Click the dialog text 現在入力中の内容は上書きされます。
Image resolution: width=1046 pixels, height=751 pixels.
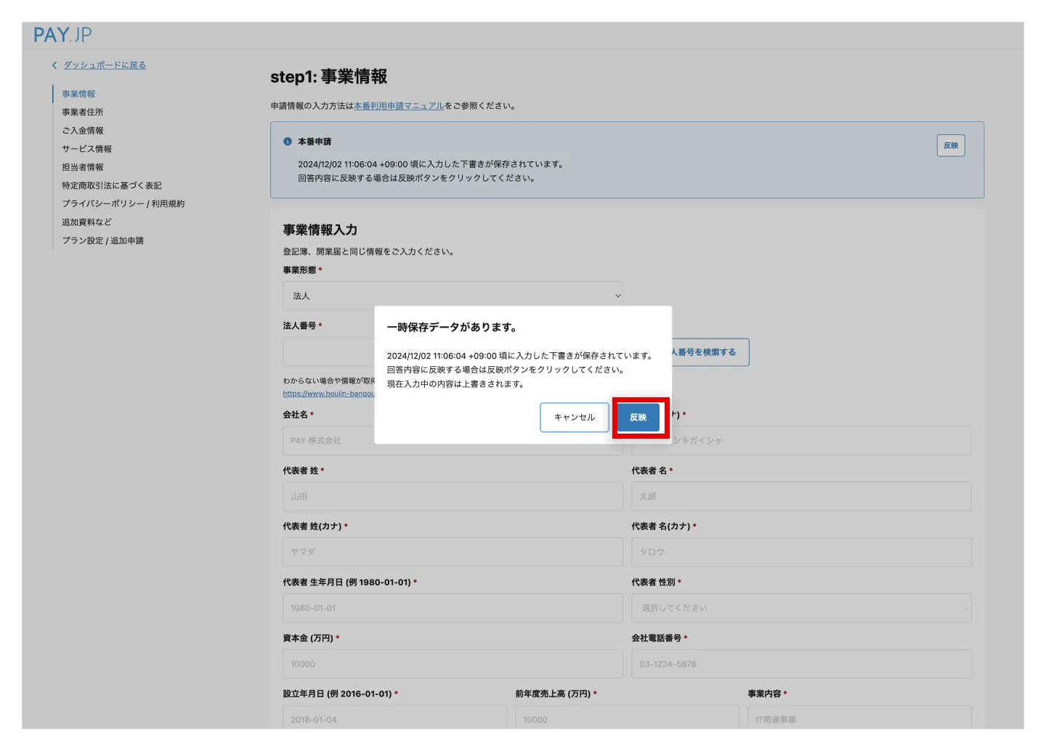pyautogui.click(x=456, y=384)
